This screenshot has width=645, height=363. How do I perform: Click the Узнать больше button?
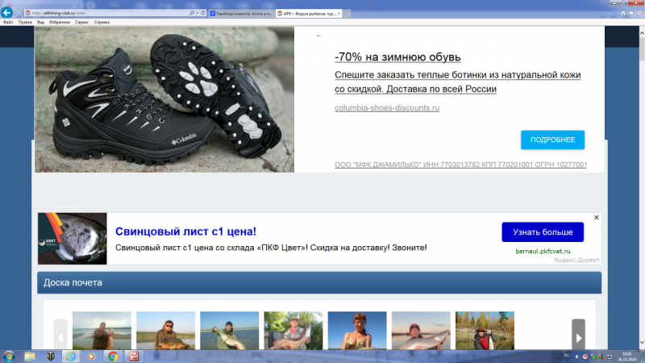coord(543,232)
